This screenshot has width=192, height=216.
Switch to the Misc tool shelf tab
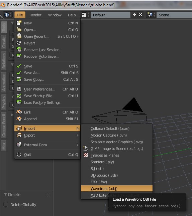click(x=4, y=146)
